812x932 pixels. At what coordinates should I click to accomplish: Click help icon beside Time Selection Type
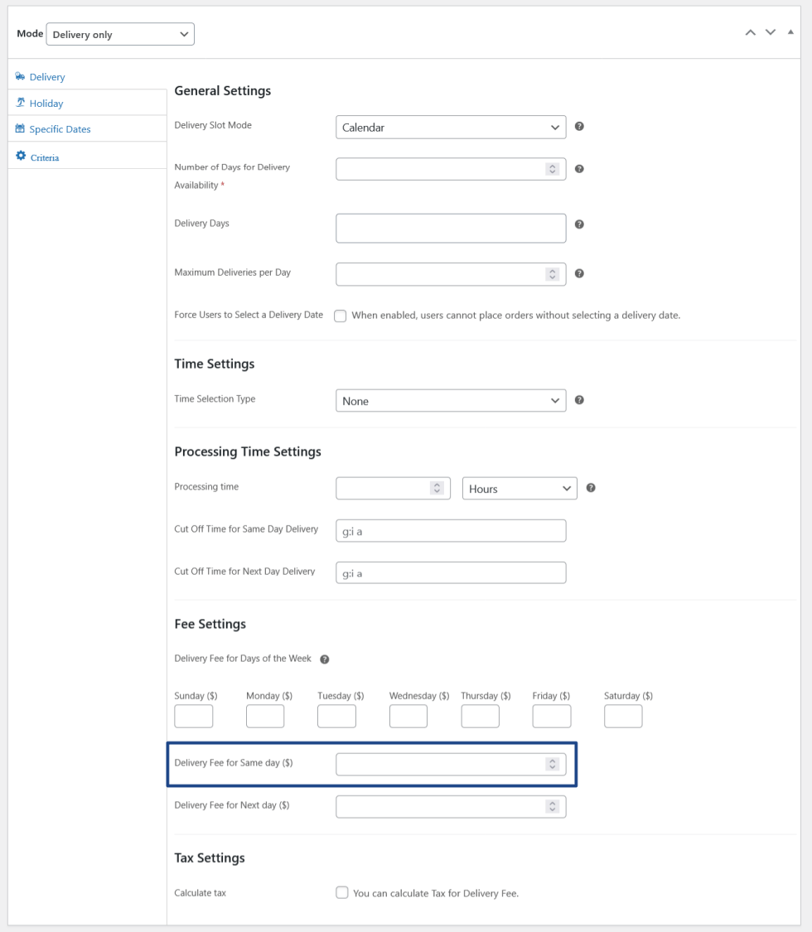tap(579, 400)
